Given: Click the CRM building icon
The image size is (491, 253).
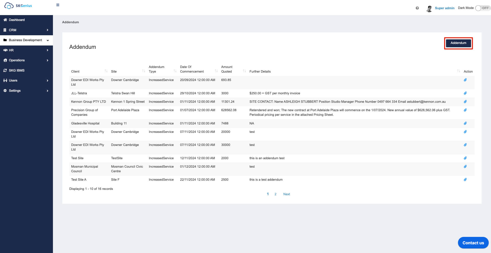Looking at the screenshot, I should click(x=5, y=30).
